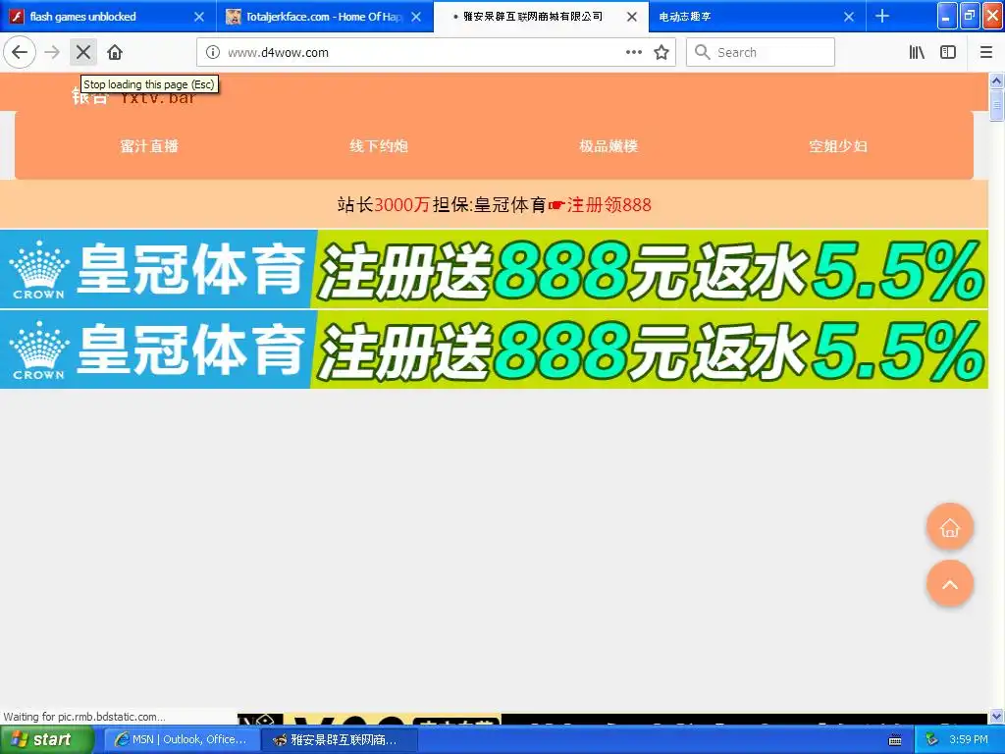Image resolution: width=1005 pixels, height=754 pixels.
Task: Click the page scrollbar down arrow
Action: point(997,716)
